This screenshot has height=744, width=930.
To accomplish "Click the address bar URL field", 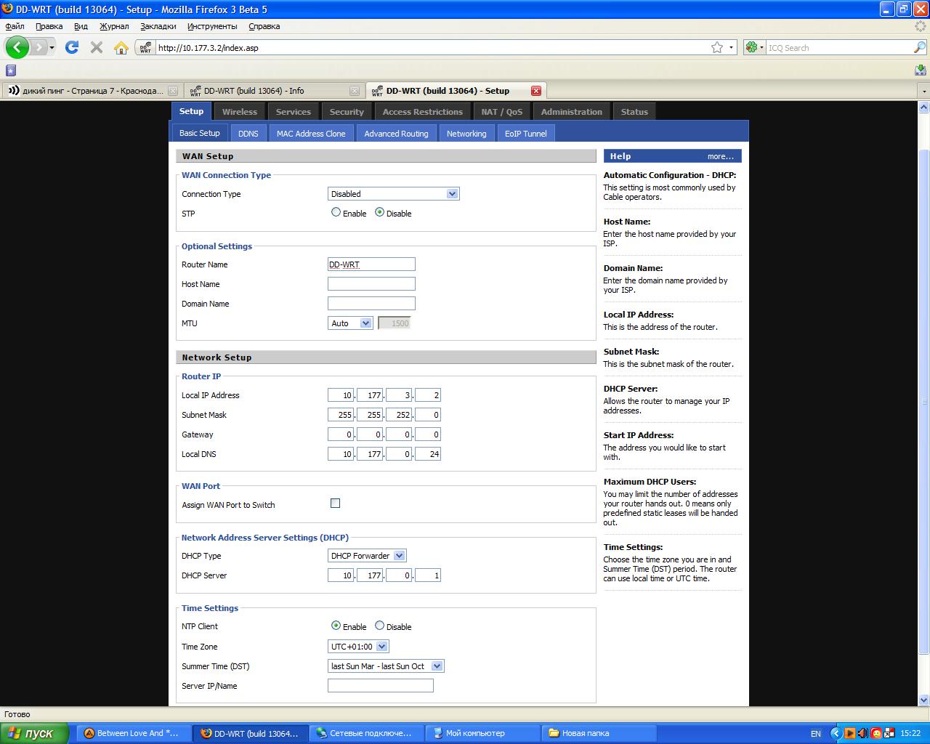I will point(432,48).
